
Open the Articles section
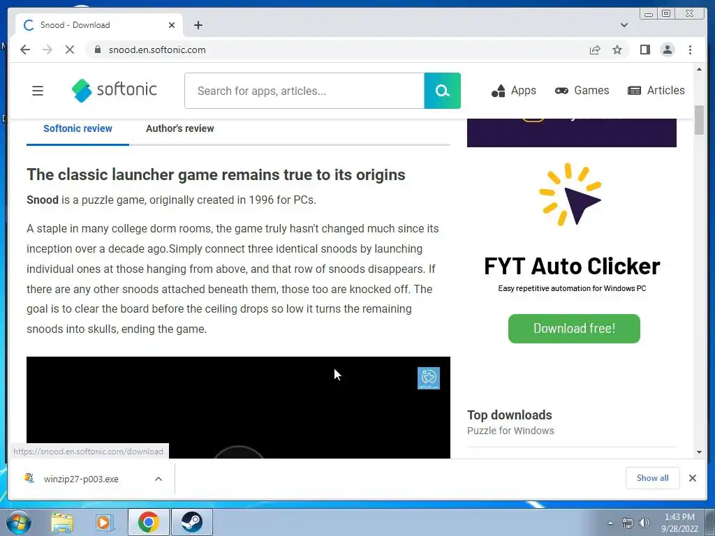(x=656, y=90)
